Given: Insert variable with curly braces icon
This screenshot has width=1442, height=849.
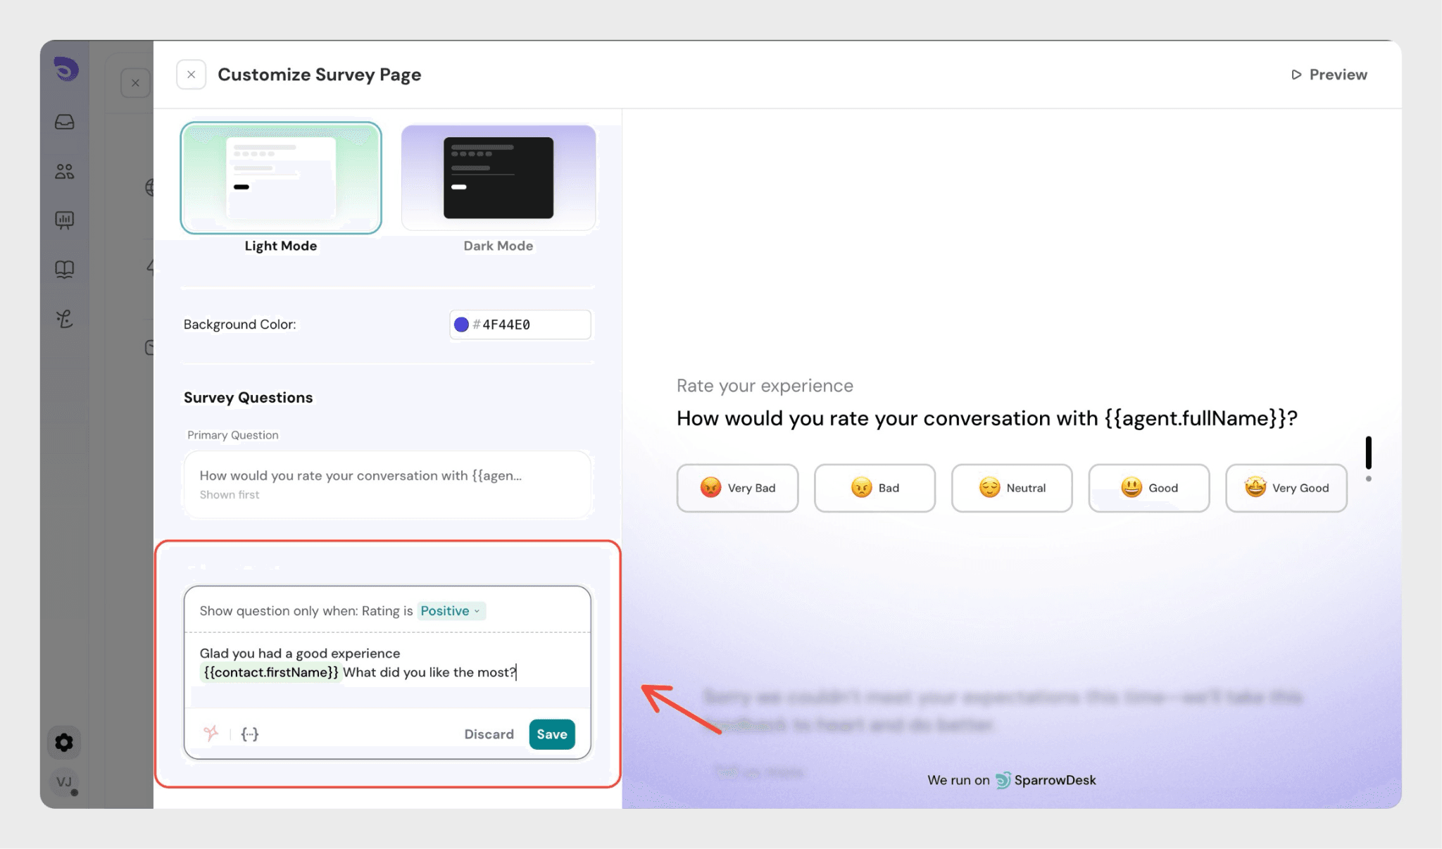Looking at the screenshot, I should coord(250,734).
